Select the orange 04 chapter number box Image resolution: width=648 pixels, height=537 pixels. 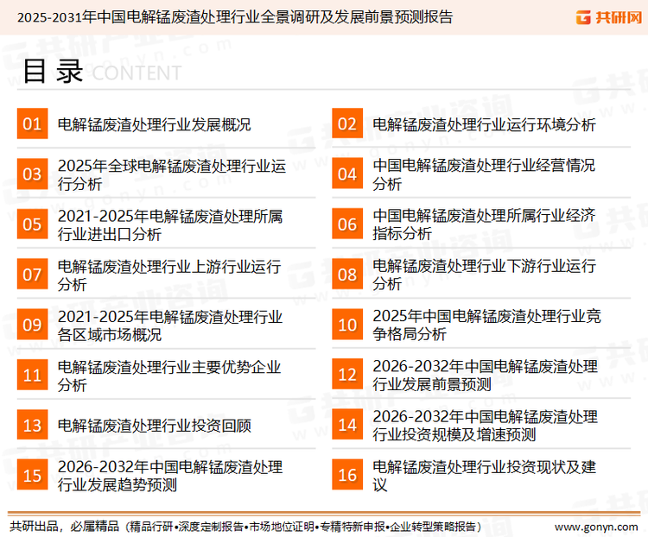tap(347, 174)
